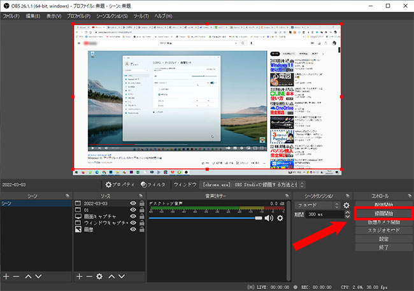Toggle visibility of the 2022-03-03 source
Screen dimensions: 414x291
(133, 204)
